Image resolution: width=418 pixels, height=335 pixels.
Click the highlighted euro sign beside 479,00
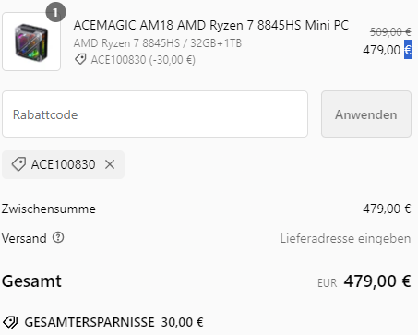[x=408, y=50]
